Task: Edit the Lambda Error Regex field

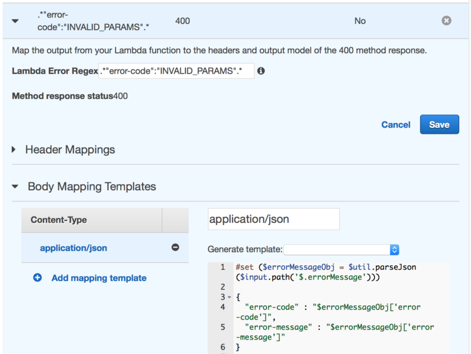Action: 176,71
